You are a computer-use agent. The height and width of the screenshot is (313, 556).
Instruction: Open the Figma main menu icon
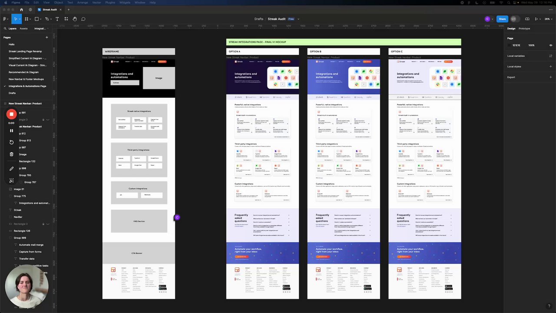pos(4,19)
